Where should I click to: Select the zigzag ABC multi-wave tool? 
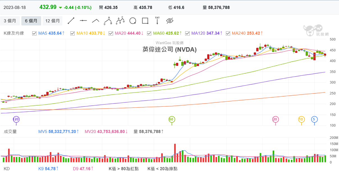120,21
